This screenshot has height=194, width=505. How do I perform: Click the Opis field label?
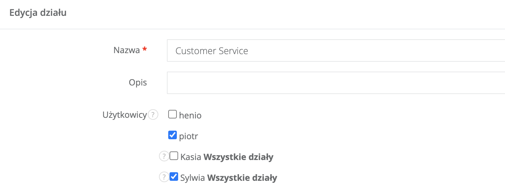[x=138, y=82]
